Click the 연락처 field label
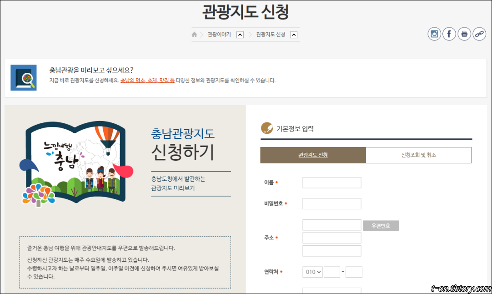 (271, 272)
